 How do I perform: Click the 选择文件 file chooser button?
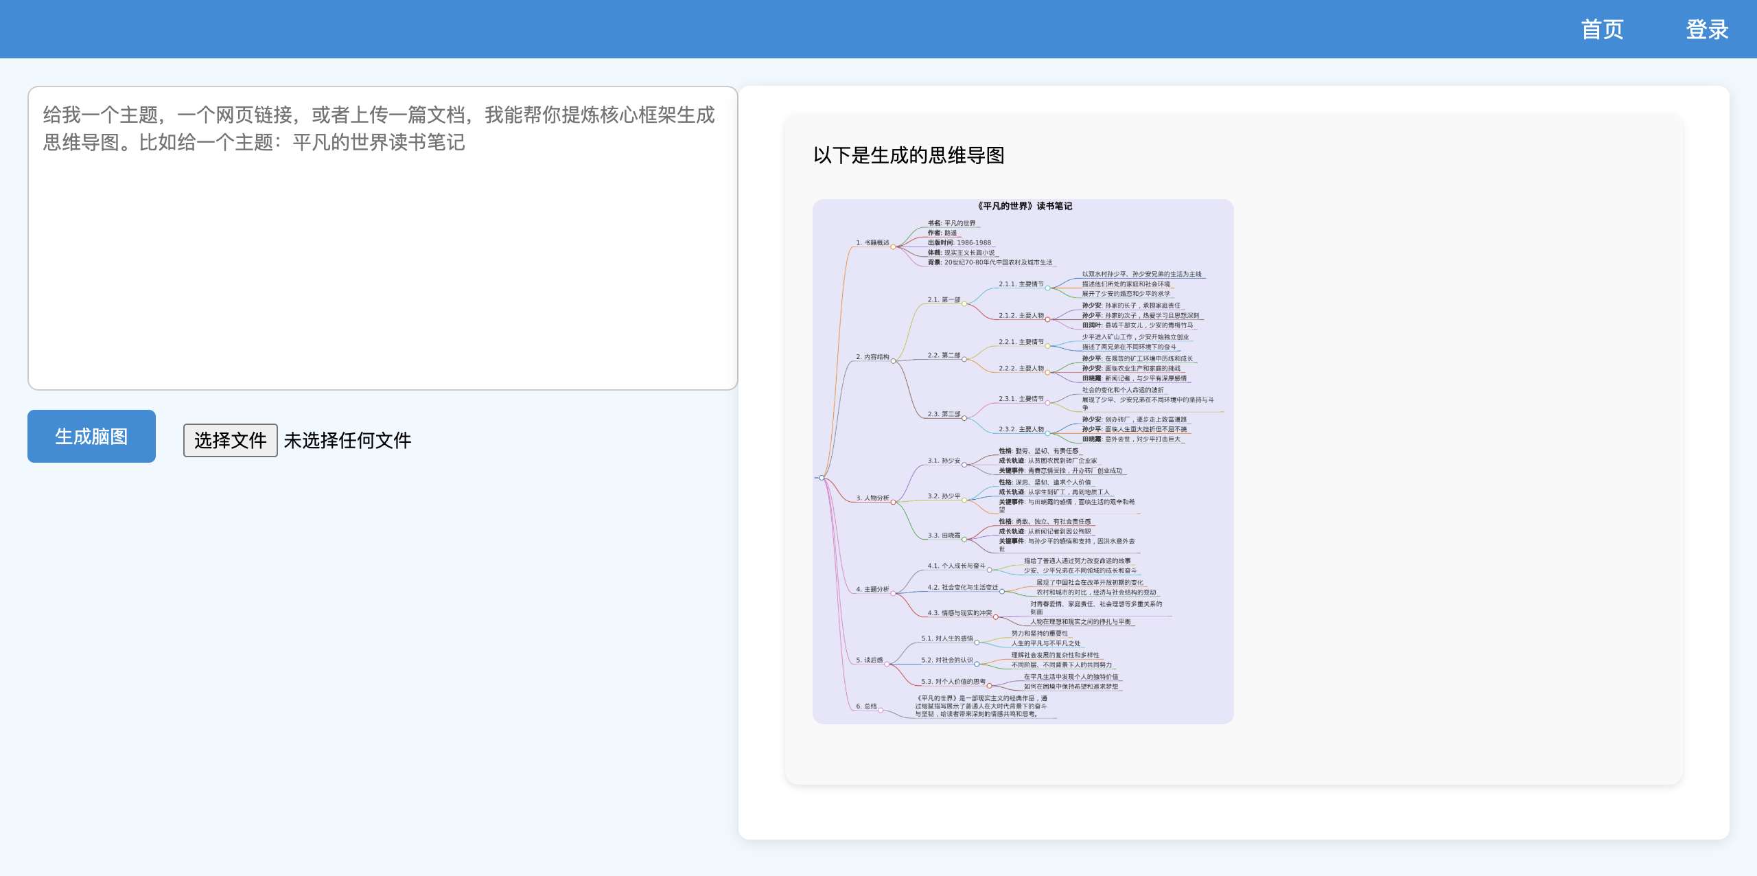pos(230,440)
